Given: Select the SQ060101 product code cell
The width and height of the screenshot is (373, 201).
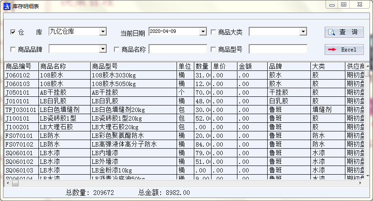Looking at the screenshot, I should pyautogui.click(x=22, y=153).
